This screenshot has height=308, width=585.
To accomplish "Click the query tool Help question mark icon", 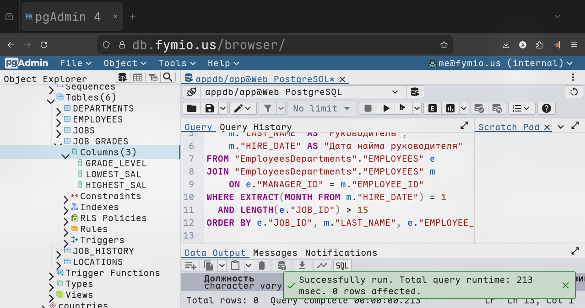I will click(x=546, y=108).
